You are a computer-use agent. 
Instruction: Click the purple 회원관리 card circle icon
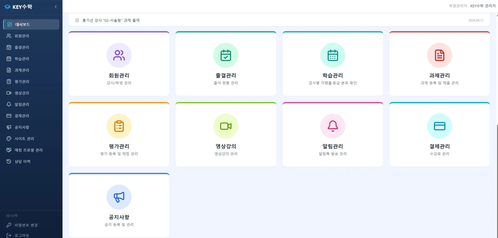[x=119, y=55]
